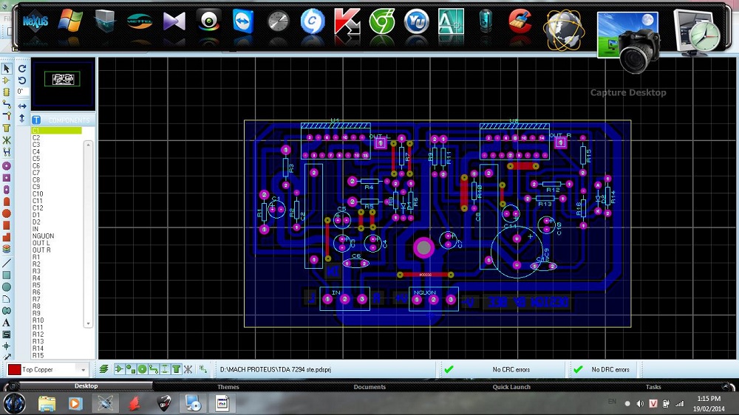739x415 pixels.
Task: Select the Selection Mode arrow tool
Action: (7, 69)
